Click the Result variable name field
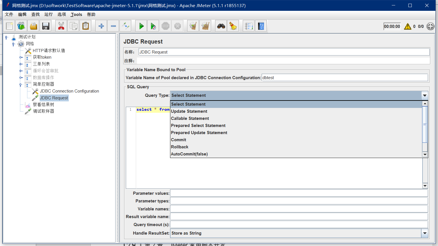Image resolution: width=438 pixels, height=246 pixels. click(x=299, y=217)
